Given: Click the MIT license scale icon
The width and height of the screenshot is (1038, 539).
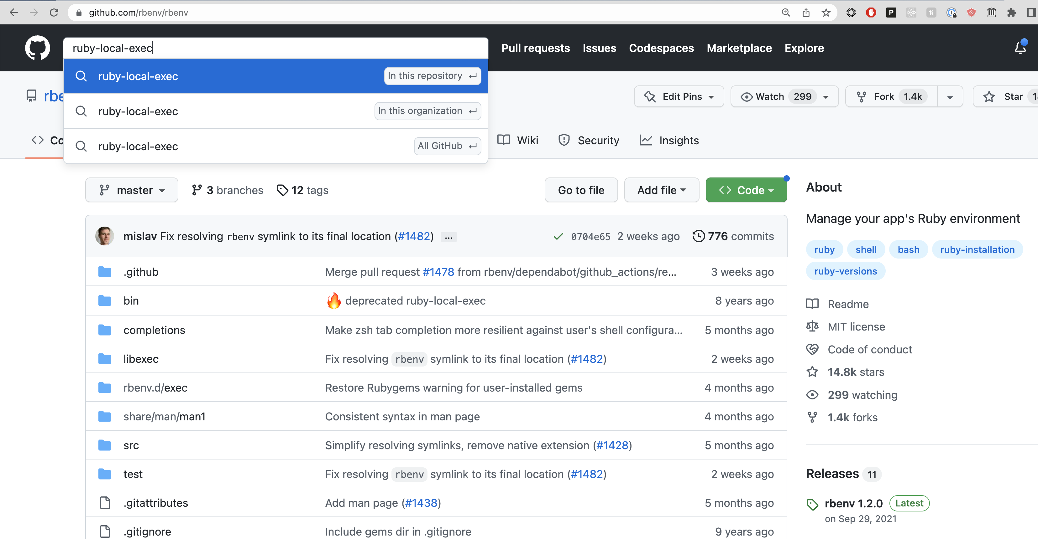Looking at the screenshot, I should [x=812, y=326].
